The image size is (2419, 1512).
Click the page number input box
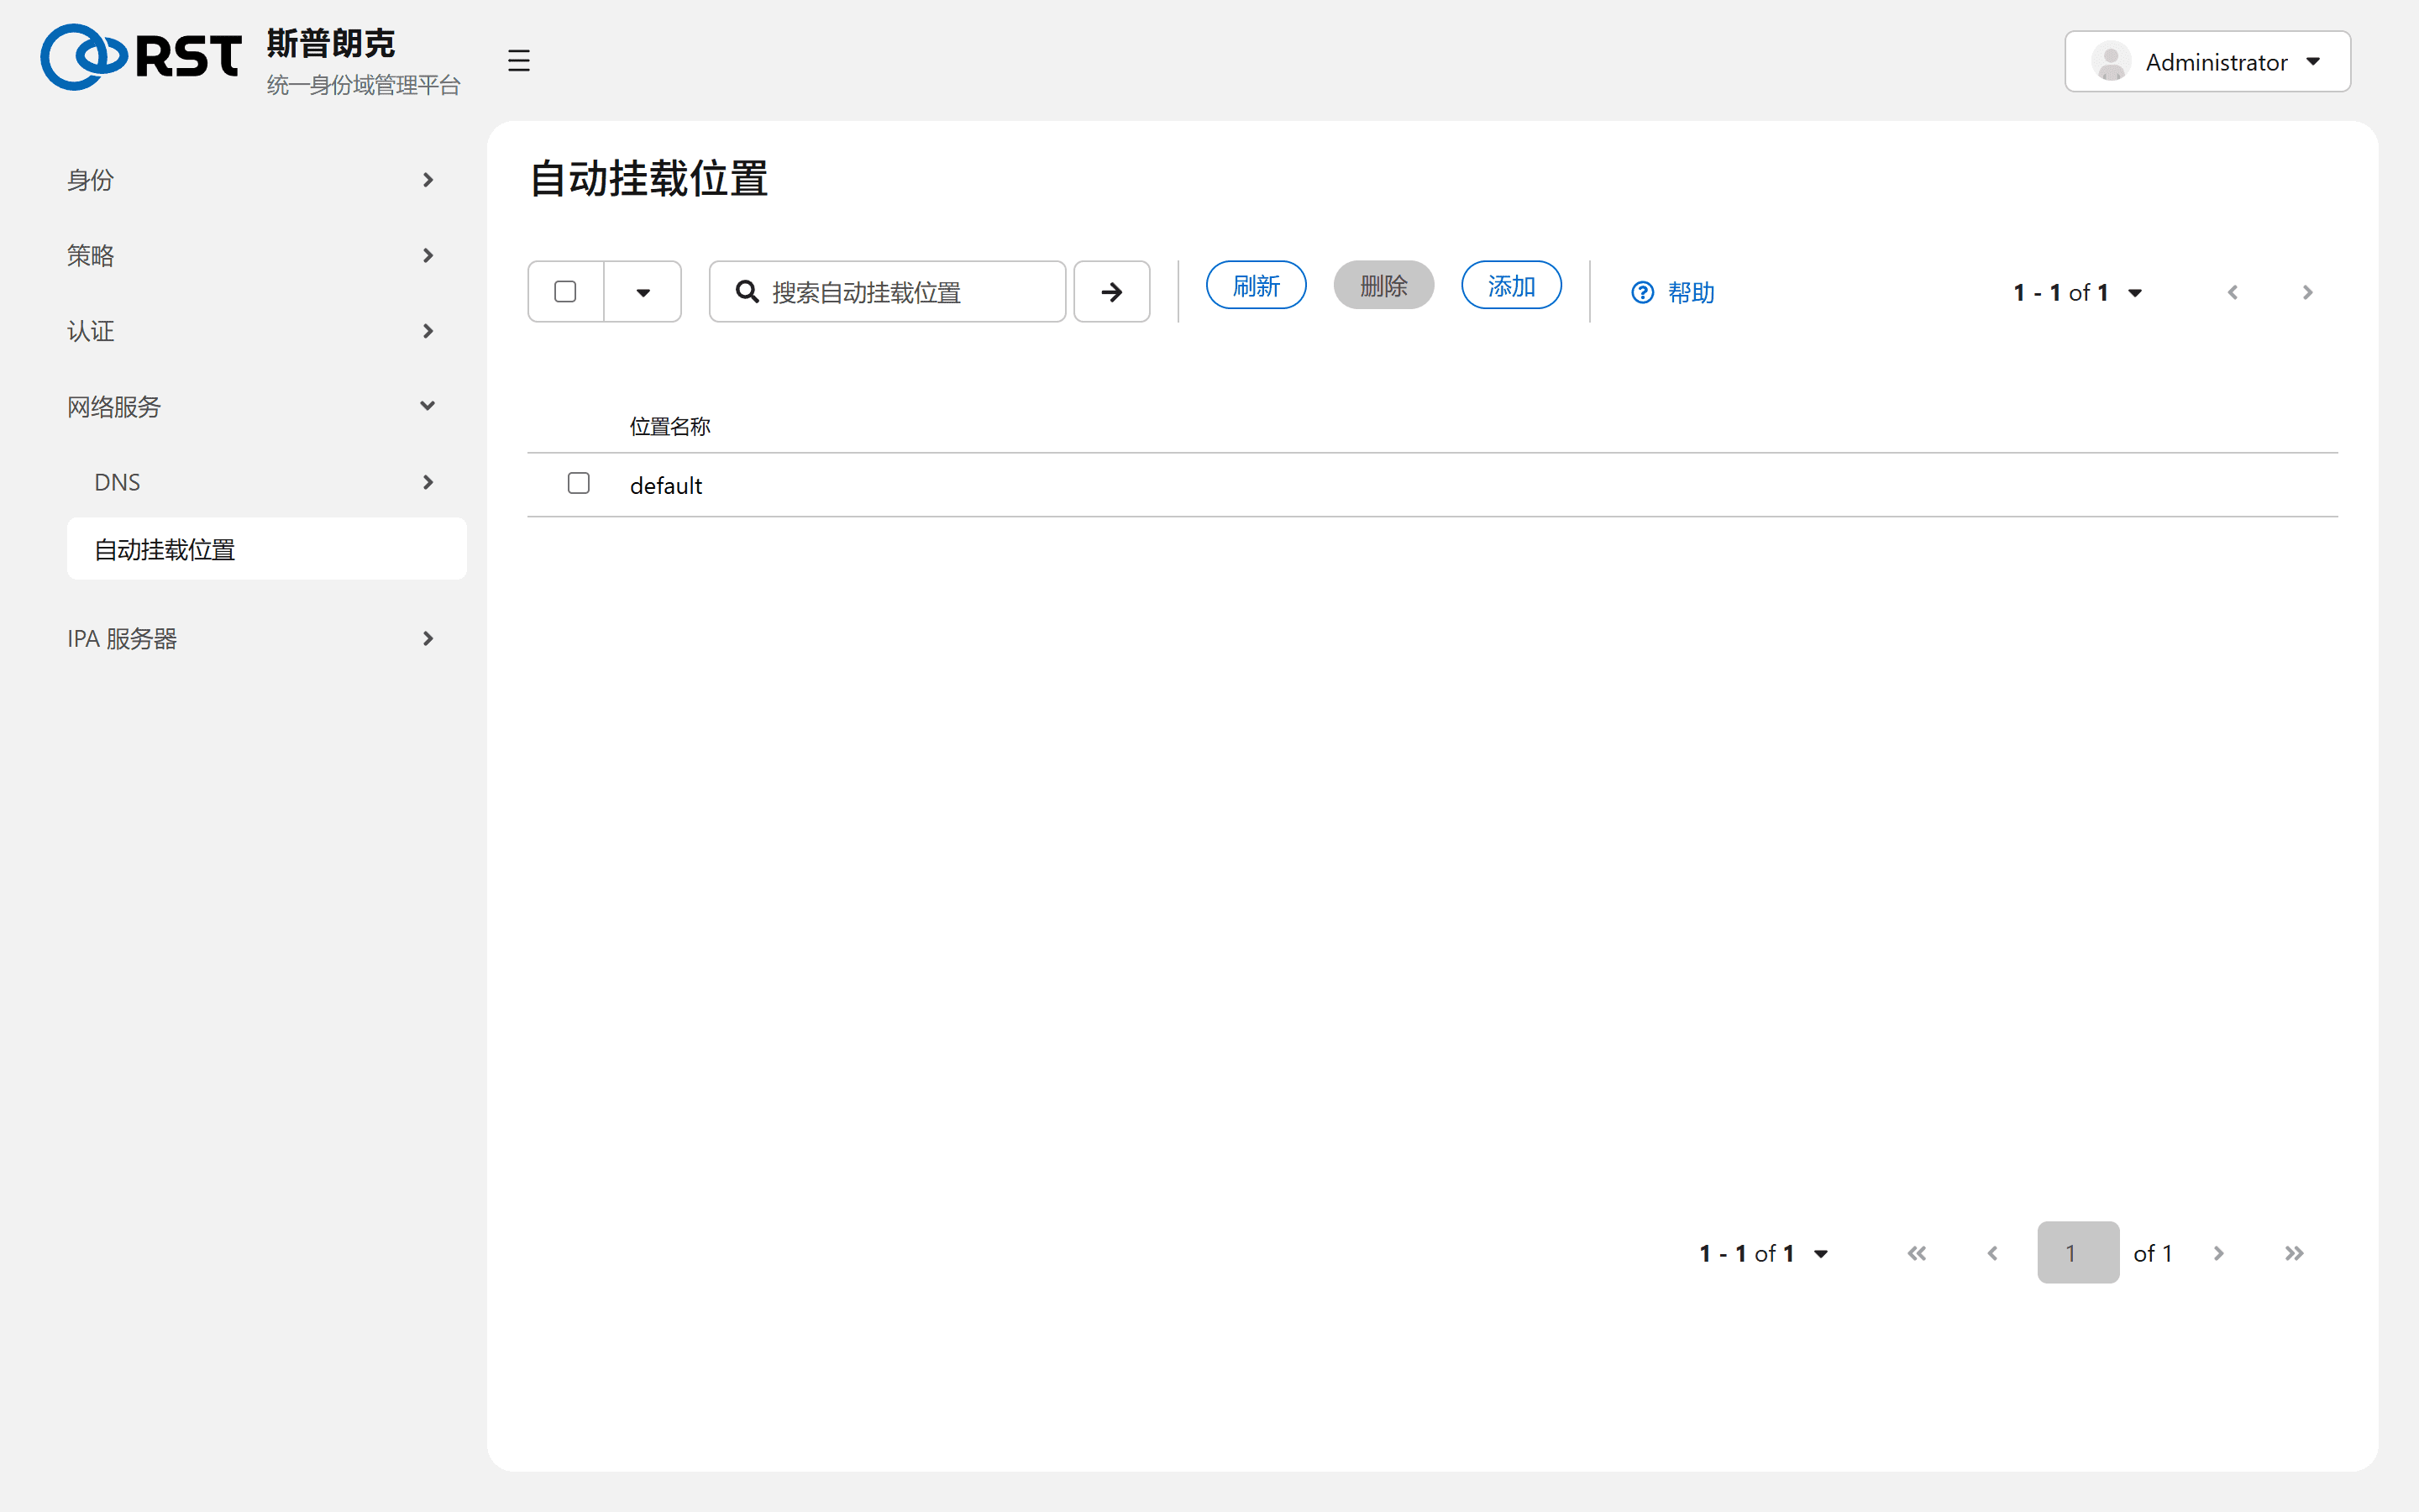pyautogui.click(x=2077, y=1252)
